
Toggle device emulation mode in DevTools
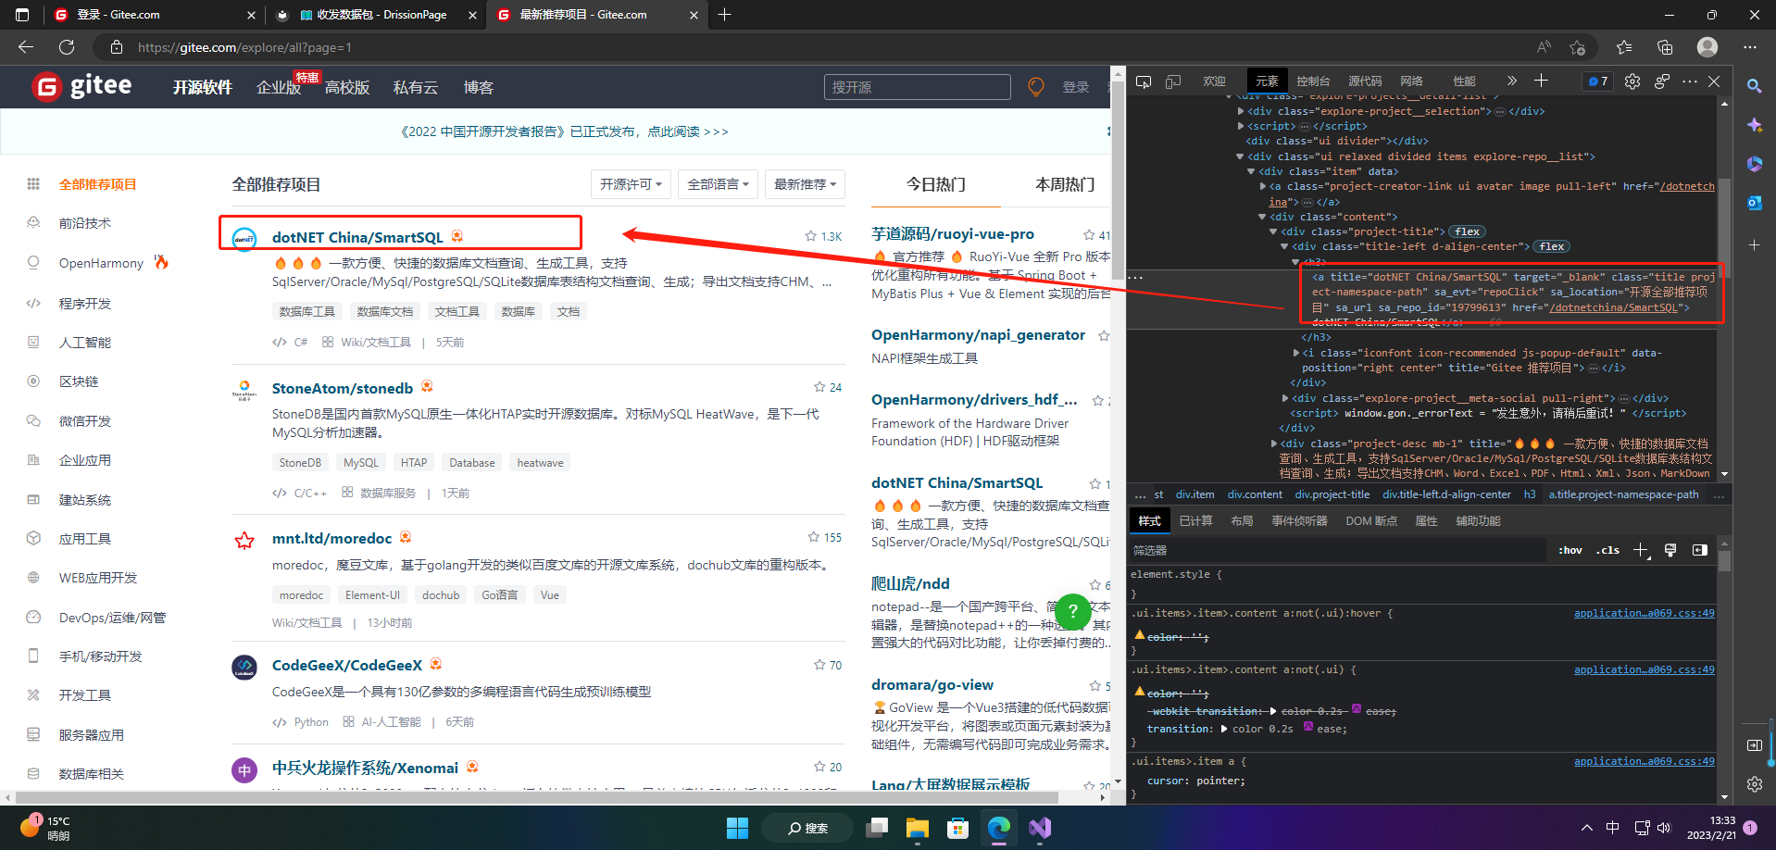coord(1173,81)
